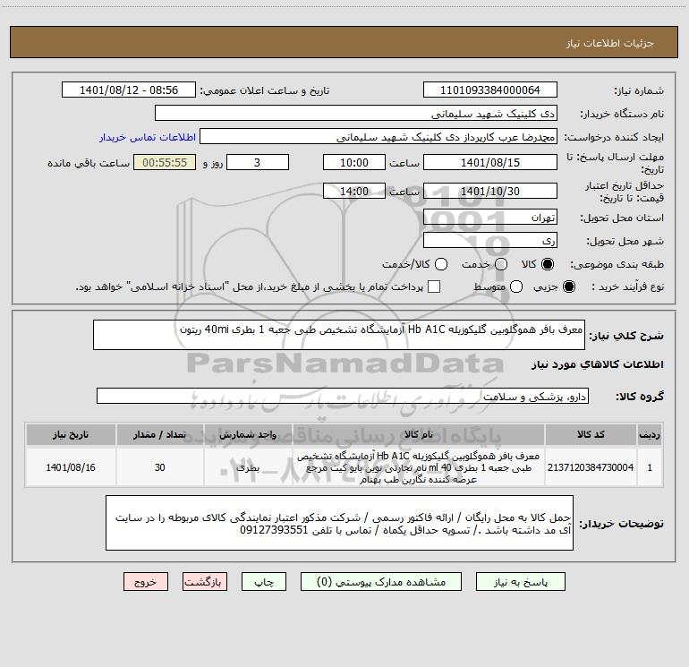Viewport: 689px width, 667px height.
Task: Click the need number field 1101093384000064
Action: 490,90
